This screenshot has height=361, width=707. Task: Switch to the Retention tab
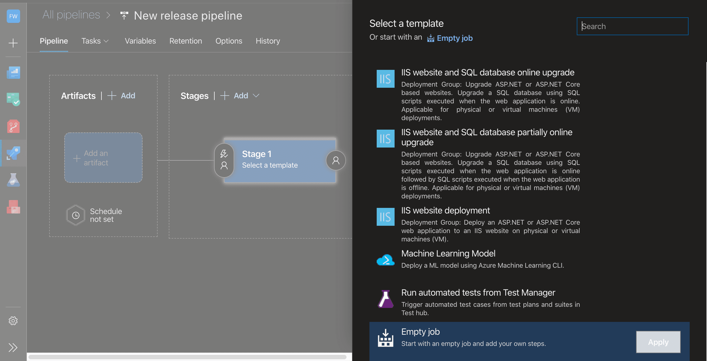(x=186, y=41)
